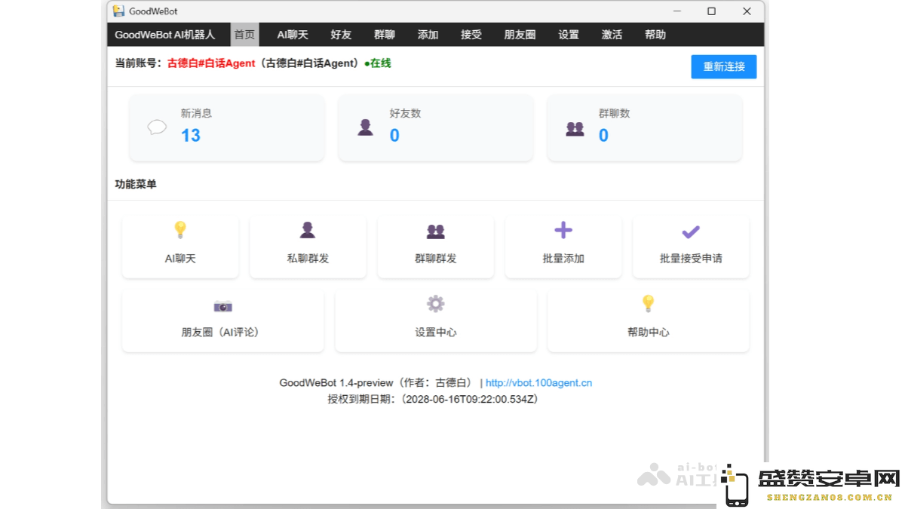Viewport: 905px width, 509px height.
Task: Select the 接受 menu item
Action: (471, 35)
